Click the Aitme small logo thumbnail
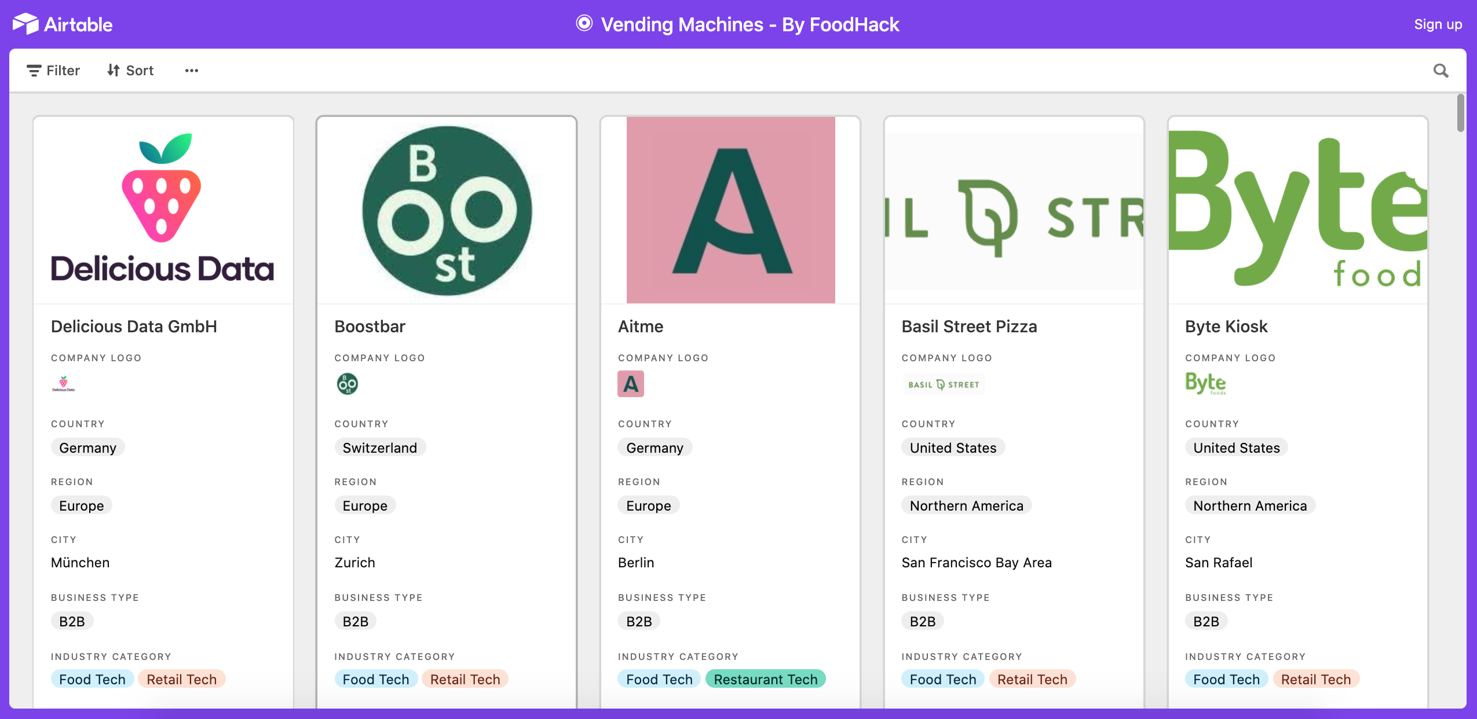 tap(631, 384)
